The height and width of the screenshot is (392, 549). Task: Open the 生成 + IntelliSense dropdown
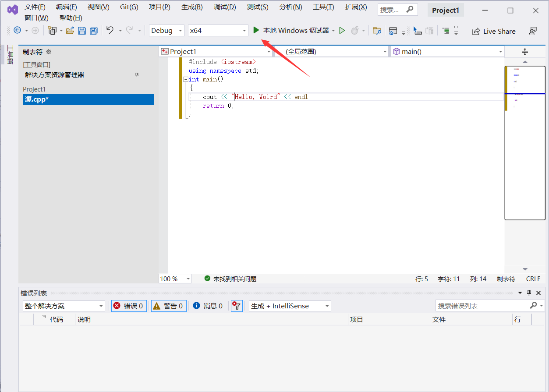[290, 306]
